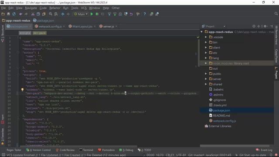The height and width of the screenshot is (157, 279).
Task: Click Redo arrow in toolbar
Action: click(26, 14)
